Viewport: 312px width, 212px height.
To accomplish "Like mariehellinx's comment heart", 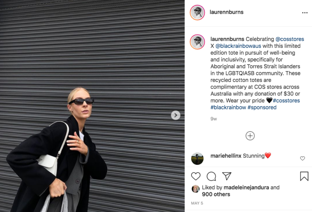I will pos(303,159).
